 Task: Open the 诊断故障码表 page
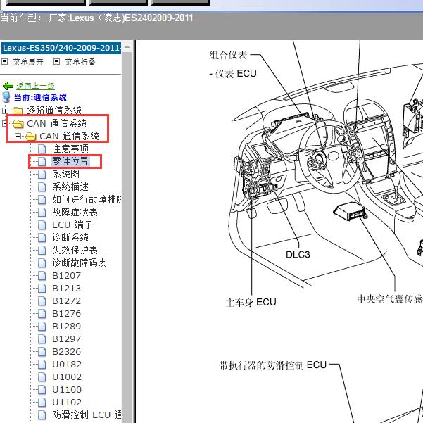80,263
